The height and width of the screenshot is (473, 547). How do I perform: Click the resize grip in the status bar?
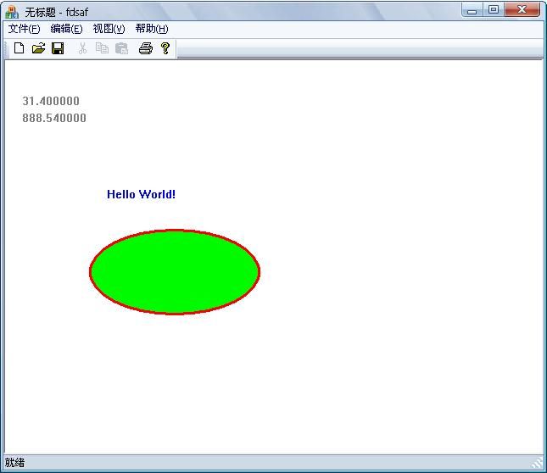(x=537, y=463)
